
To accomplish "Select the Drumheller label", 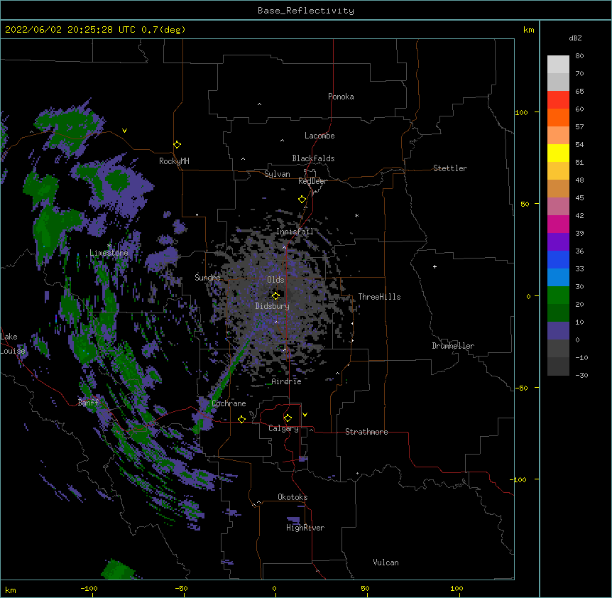I will (453, 346).
